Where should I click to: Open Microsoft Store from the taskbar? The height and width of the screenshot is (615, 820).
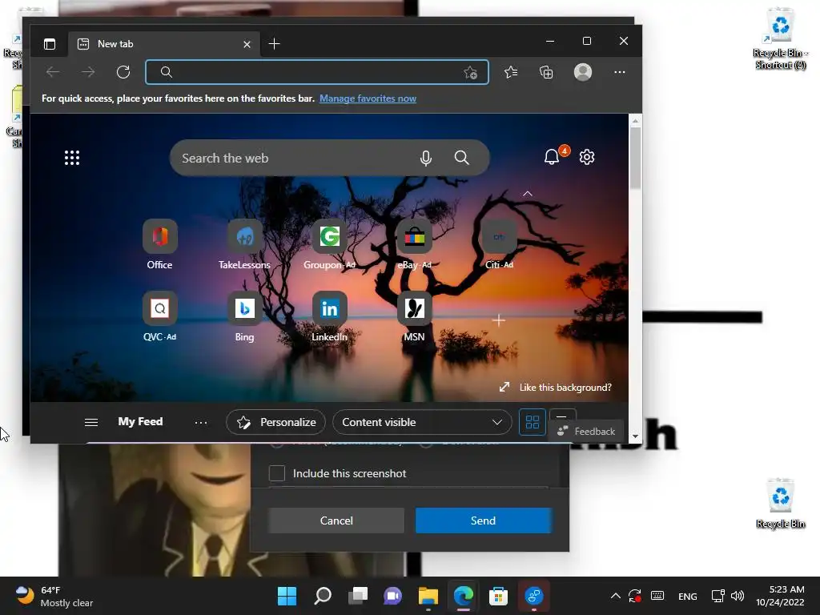click(498, 596)
